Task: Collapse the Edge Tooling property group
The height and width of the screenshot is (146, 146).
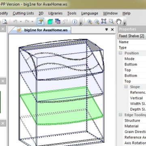Action: (120, 115)
